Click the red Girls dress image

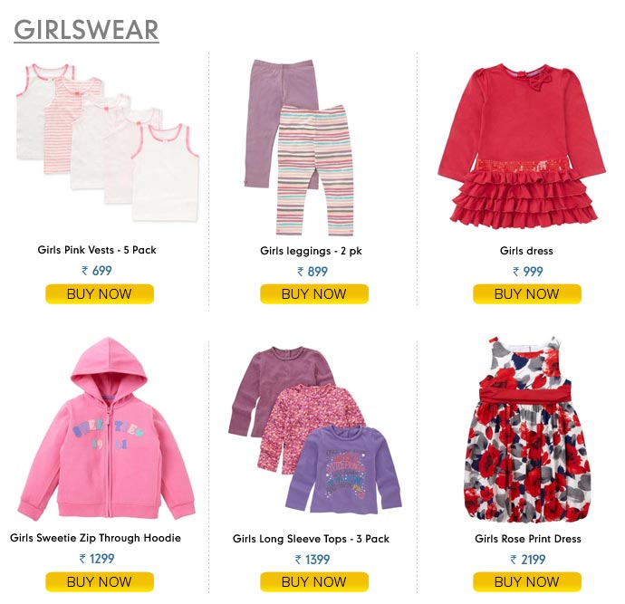522,147
